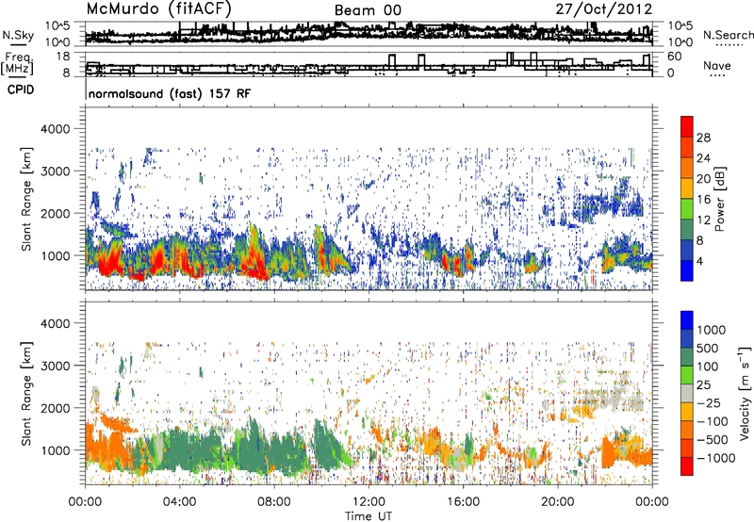
Task: Click the 'N.Sky' legend label
Action: point(18,35)
